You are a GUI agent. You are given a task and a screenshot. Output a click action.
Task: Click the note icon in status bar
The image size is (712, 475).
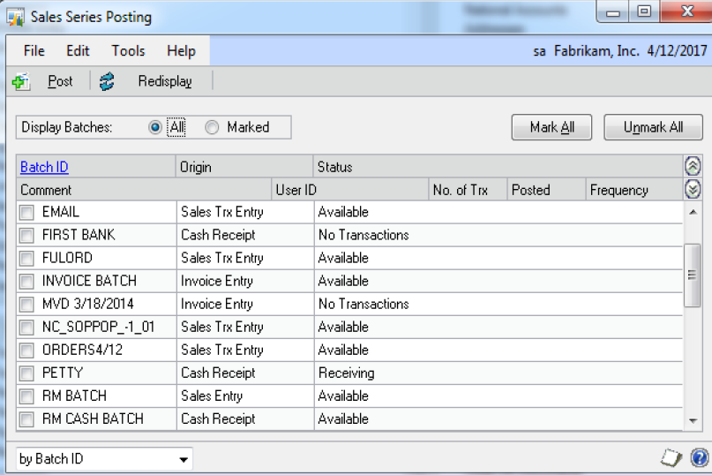coord(673,458)
